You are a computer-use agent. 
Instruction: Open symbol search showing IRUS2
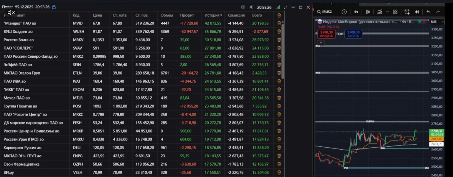(325, 12)
